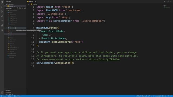Click the index.js breadcrumb above the editor
Image resolution: width=173 pixels, height=97 pixels.
pos(34,4)
